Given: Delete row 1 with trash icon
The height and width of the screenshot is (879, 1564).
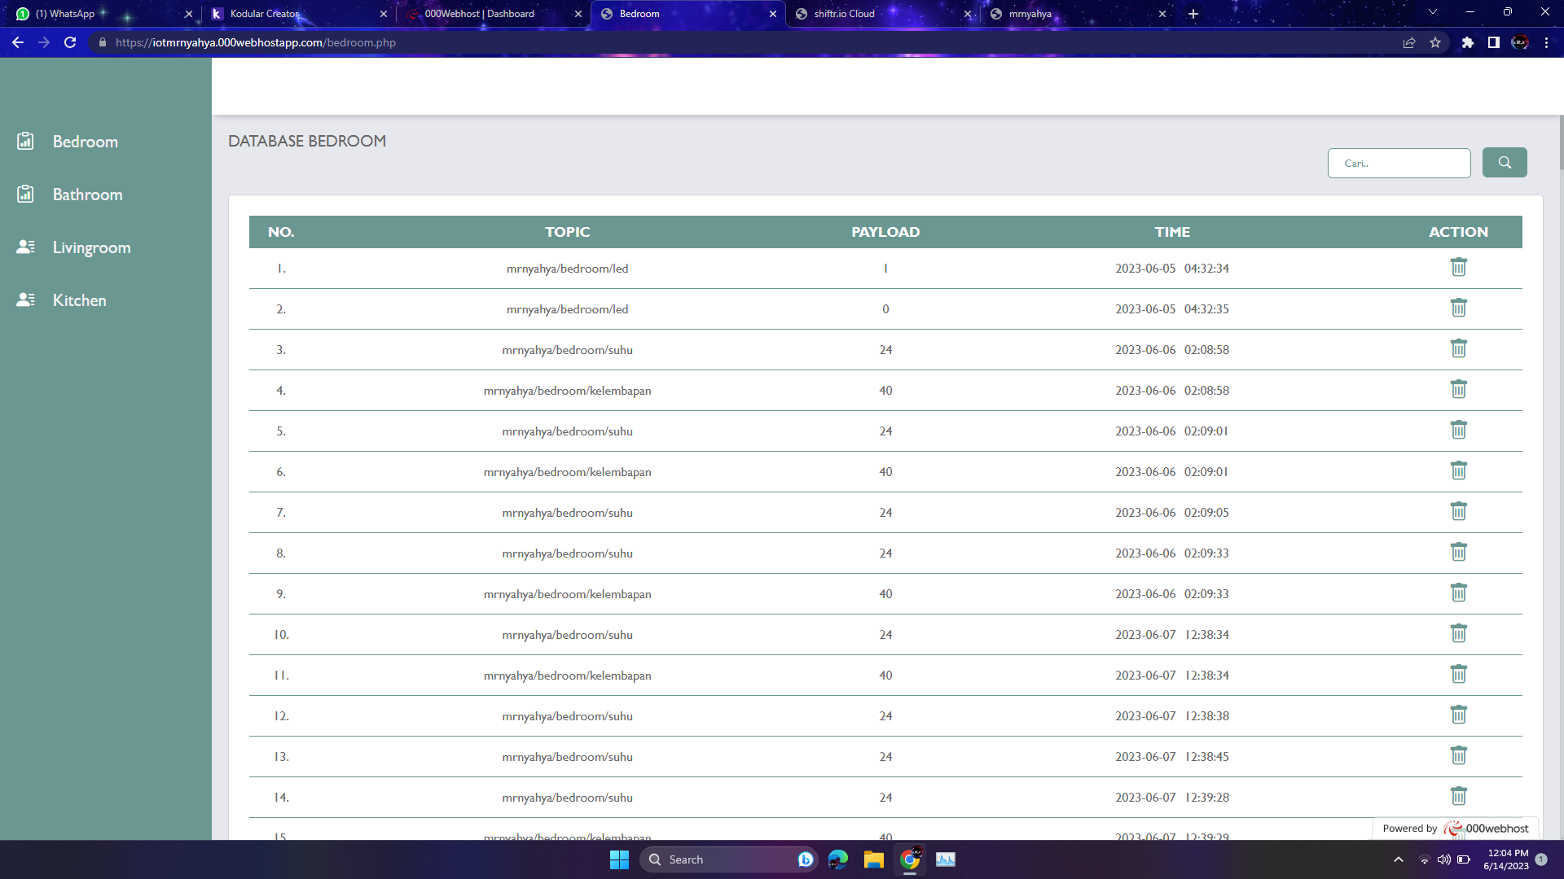Looking at the screenshot, I should point(1458,267).
